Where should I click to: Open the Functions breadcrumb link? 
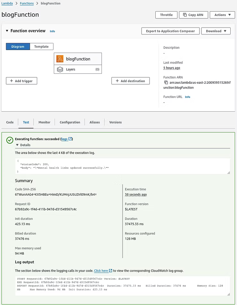coord(27,3)
